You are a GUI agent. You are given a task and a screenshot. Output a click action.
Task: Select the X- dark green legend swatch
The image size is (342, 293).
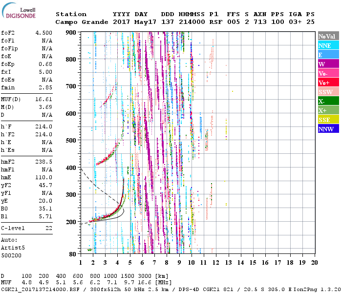328,101
